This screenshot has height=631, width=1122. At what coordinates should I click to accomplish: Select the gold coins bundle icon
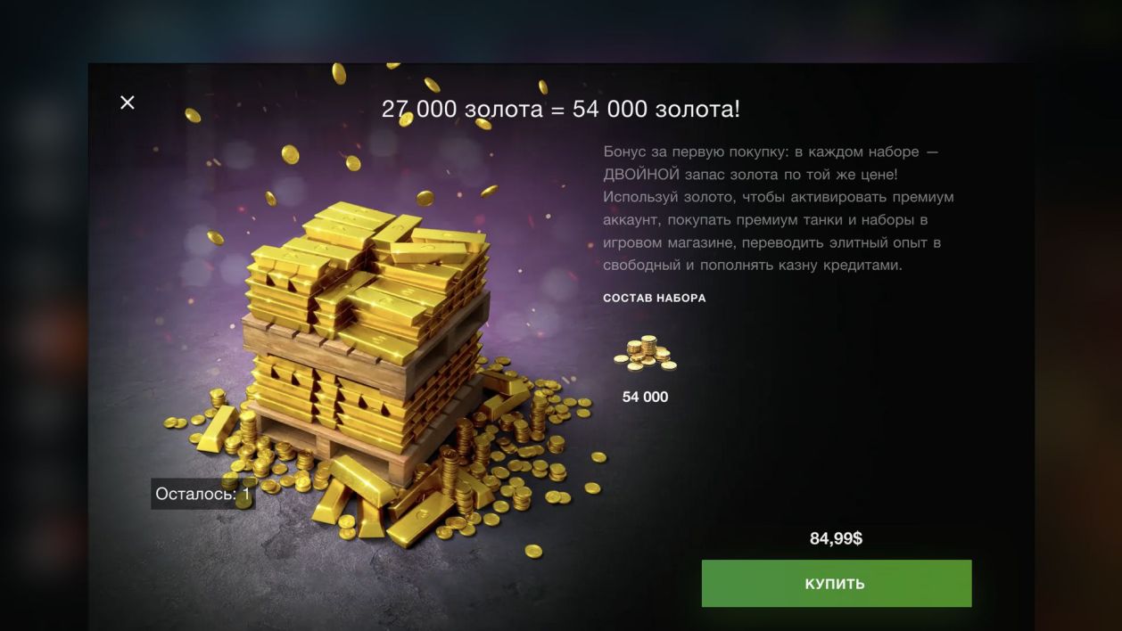[x=645, y=354]
